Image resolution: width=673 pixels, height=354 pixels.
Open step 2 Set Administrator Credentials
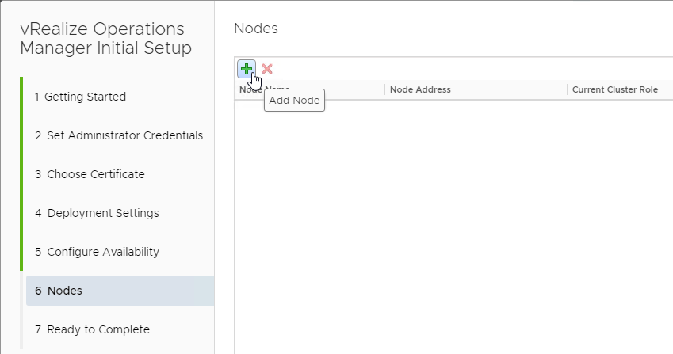119,135
